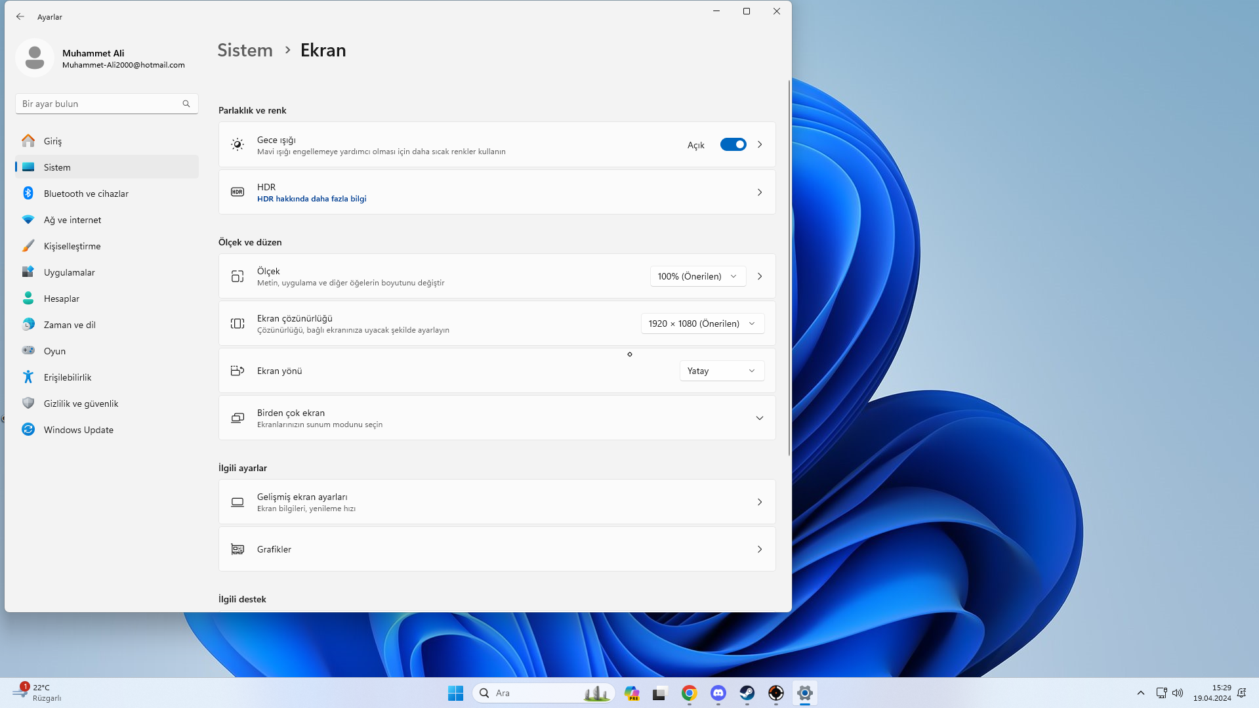The width and height of the screenshot is (1259, 708).
Task: Click the weather widget on taskbar
Action: point(38,693)
